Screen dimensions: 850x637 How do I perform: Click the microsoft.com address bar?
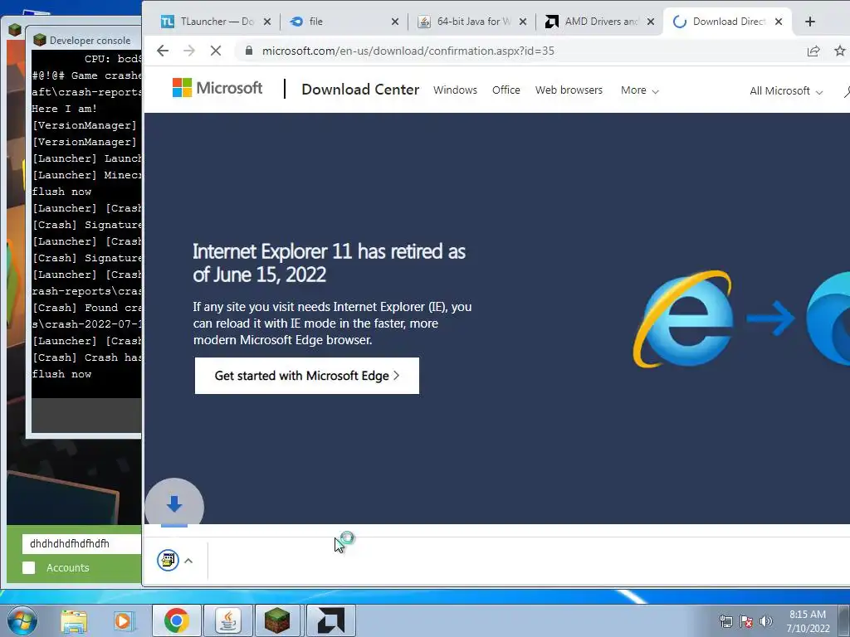(408, 51)
